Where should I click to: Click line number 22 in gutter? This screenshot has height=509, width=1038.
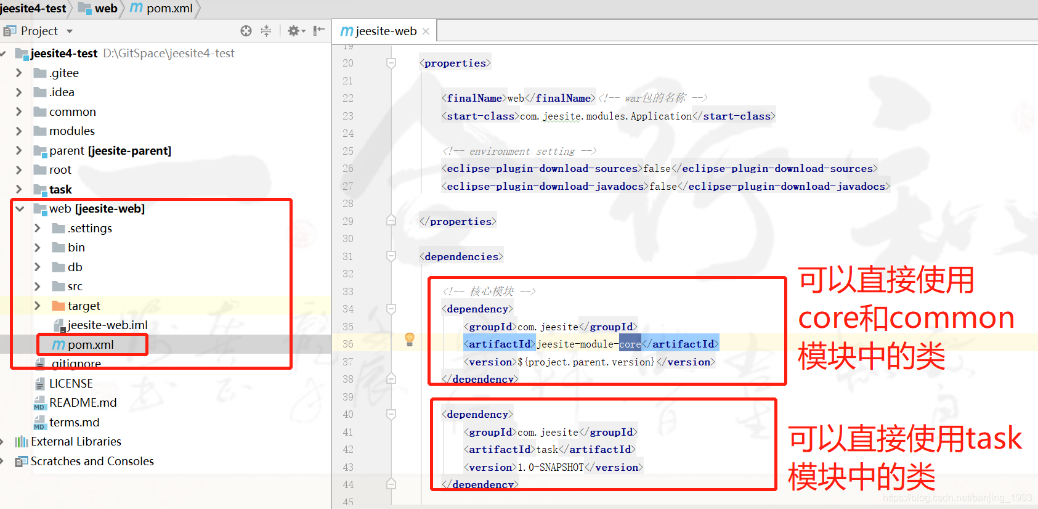[348, 98]
